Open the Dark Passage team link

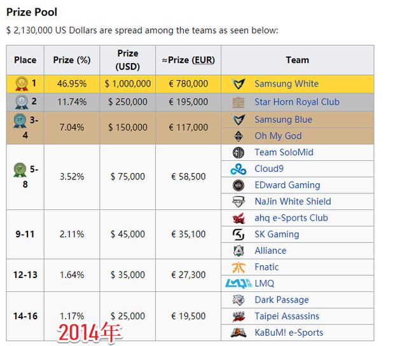pos(281,300)
